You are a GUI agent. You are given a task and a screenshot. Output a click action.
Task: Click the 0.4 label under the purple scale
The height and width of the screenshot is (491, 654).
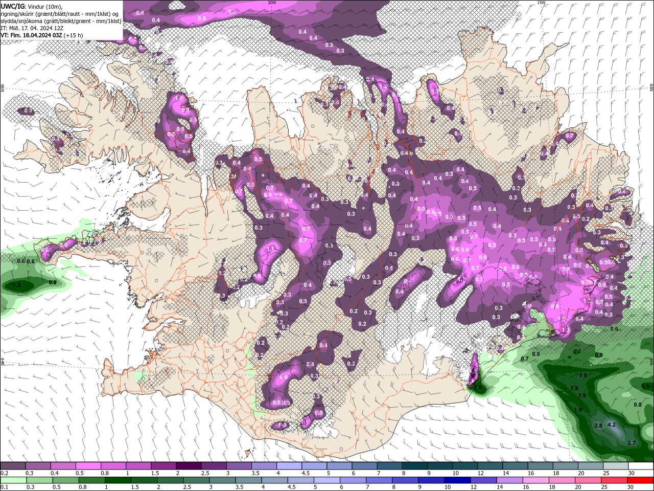point(54,473)
